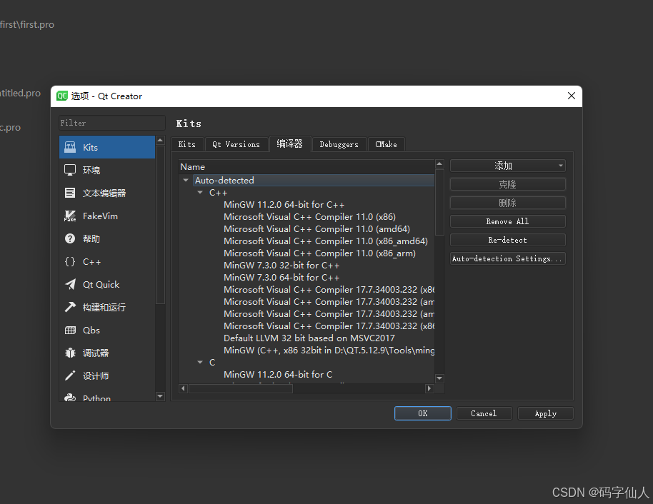
Task: Switch to the 编译器 compilers tab
Action: [290, 143]
